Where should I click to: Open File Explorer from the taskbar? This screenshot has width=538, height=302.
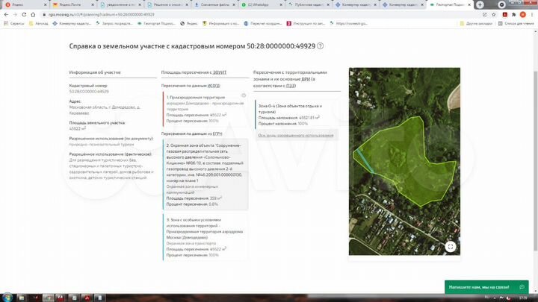pos(21,298)
